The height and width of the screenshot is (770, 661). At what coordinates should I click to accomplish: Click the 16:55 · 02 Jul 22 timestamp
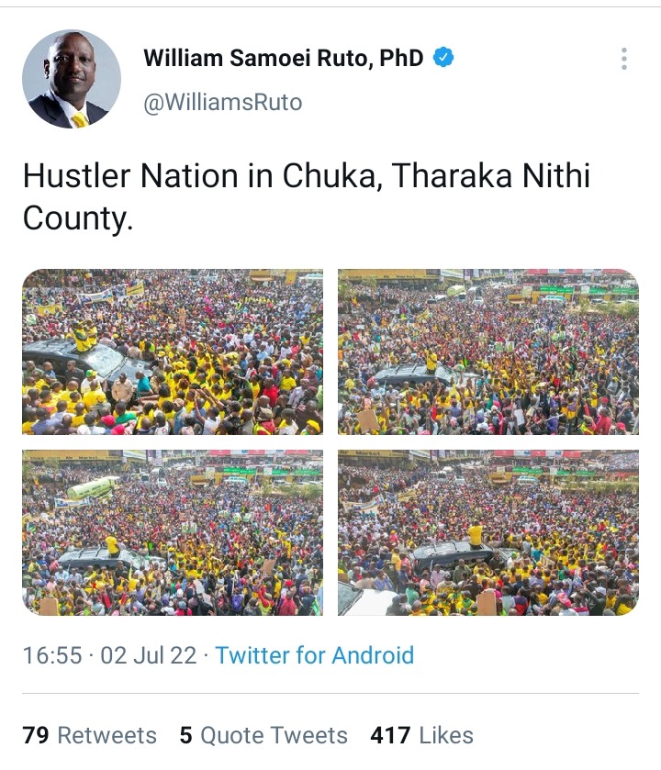[x=109, y=655]
